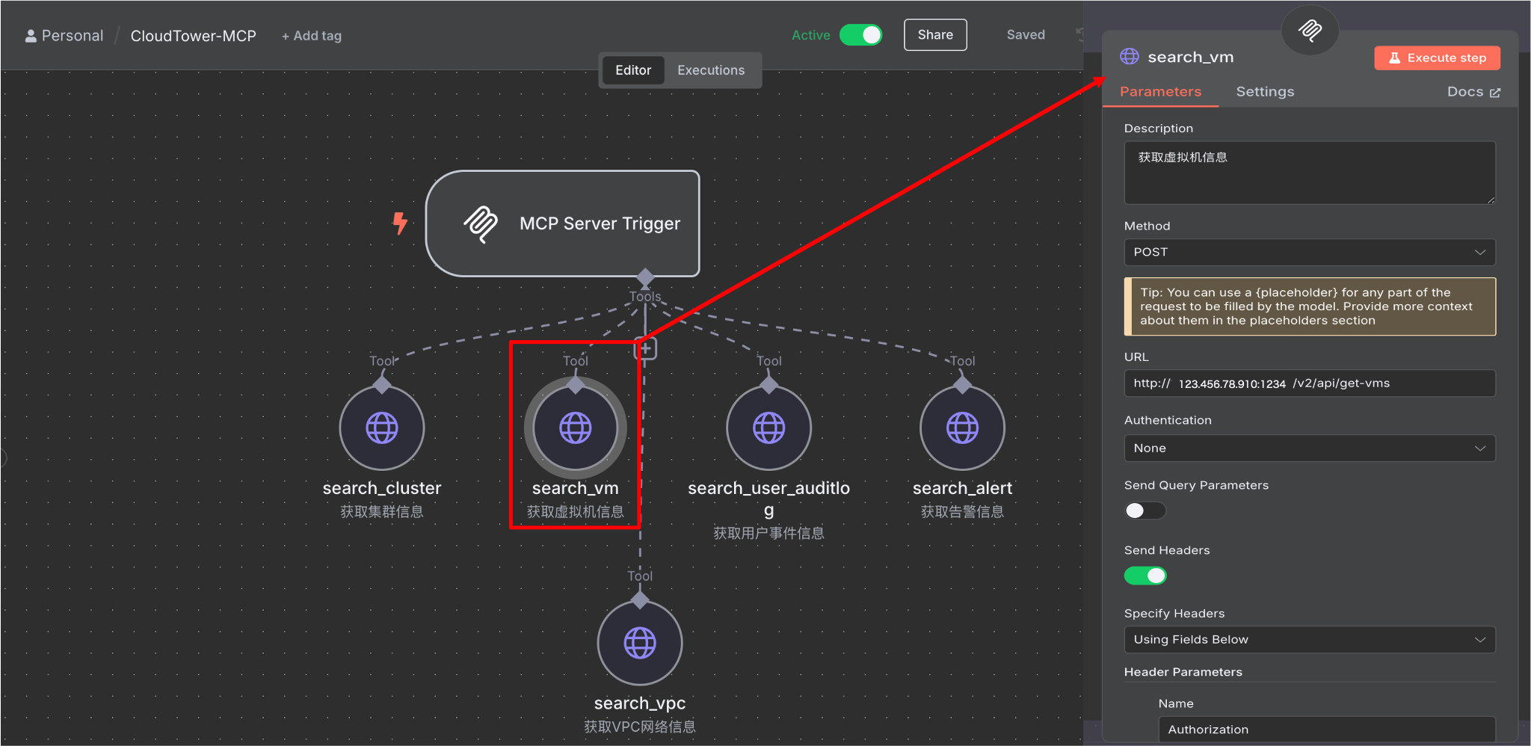Open the Specify Headers dropdown
This screenshot has width=1531, height=746.
tap(1309, 640)
